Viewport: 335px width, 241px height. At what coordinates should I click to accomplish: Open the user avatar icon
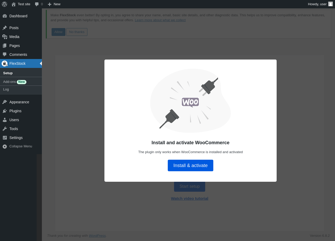click(x=331, y=4)
